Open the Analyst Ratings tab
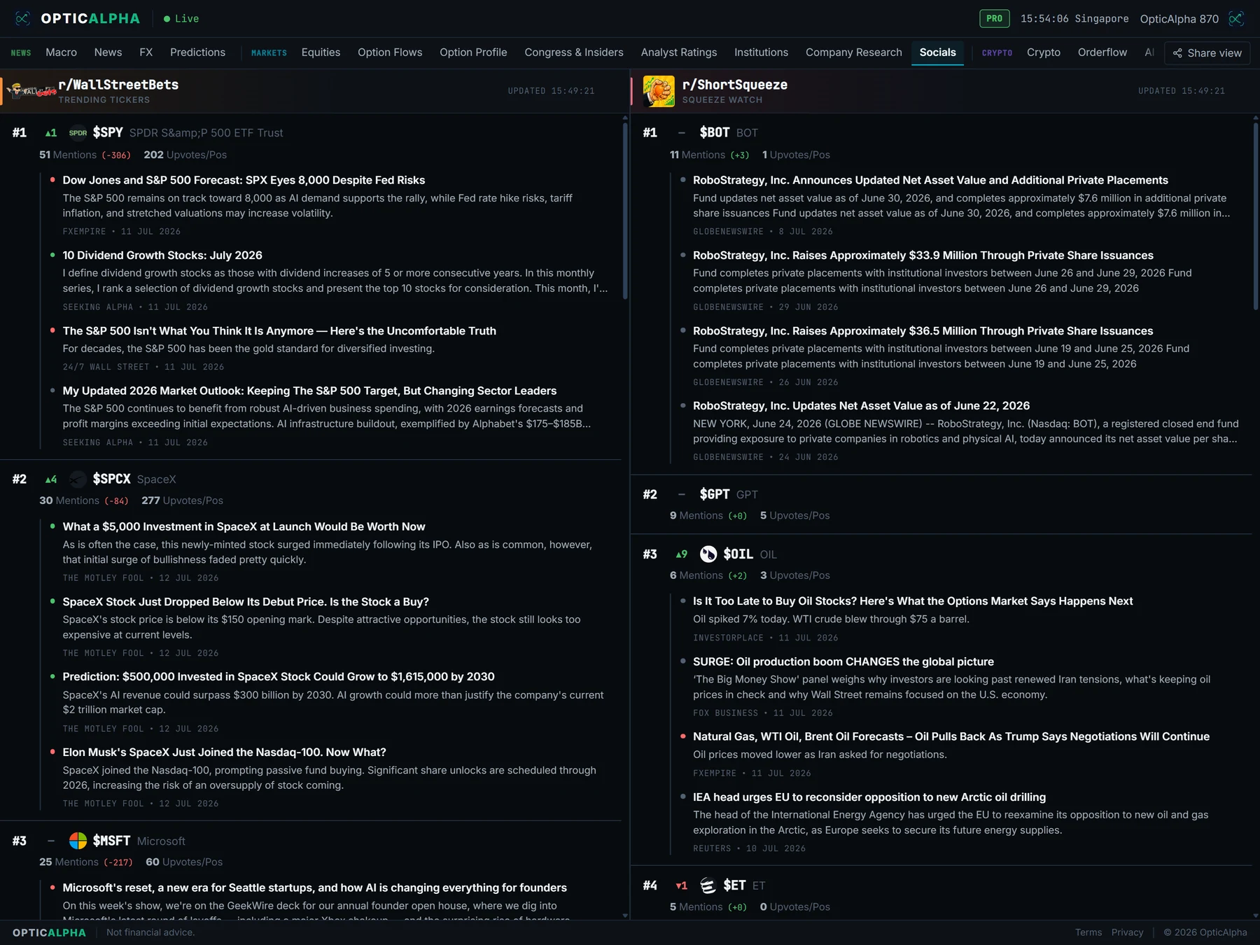This screenshot has height=945, width=1260. tap(679, 52)
